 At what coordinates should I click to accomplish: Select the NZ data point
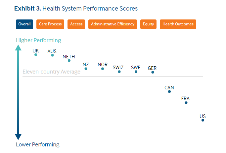[86, 69]
